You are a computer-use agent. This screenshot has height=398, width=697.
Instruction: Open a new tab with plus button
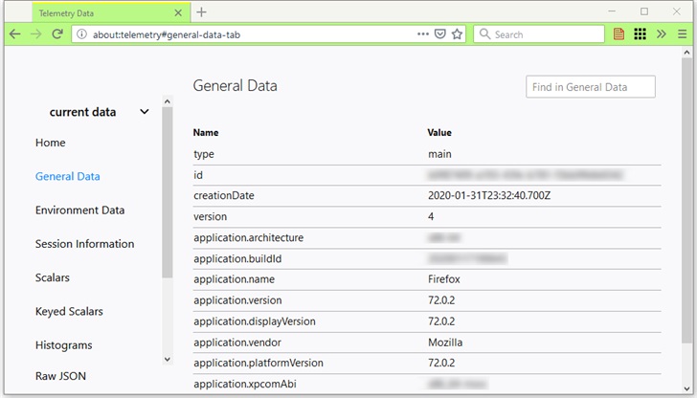pyautogui.click(x=201, y=12)
